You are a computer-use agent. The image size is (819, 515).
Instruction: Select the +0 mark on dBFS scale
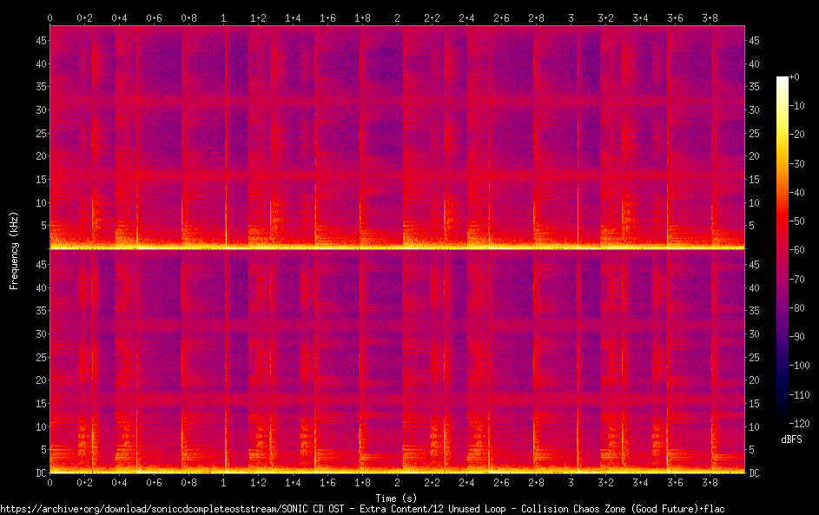coord(795,77)
